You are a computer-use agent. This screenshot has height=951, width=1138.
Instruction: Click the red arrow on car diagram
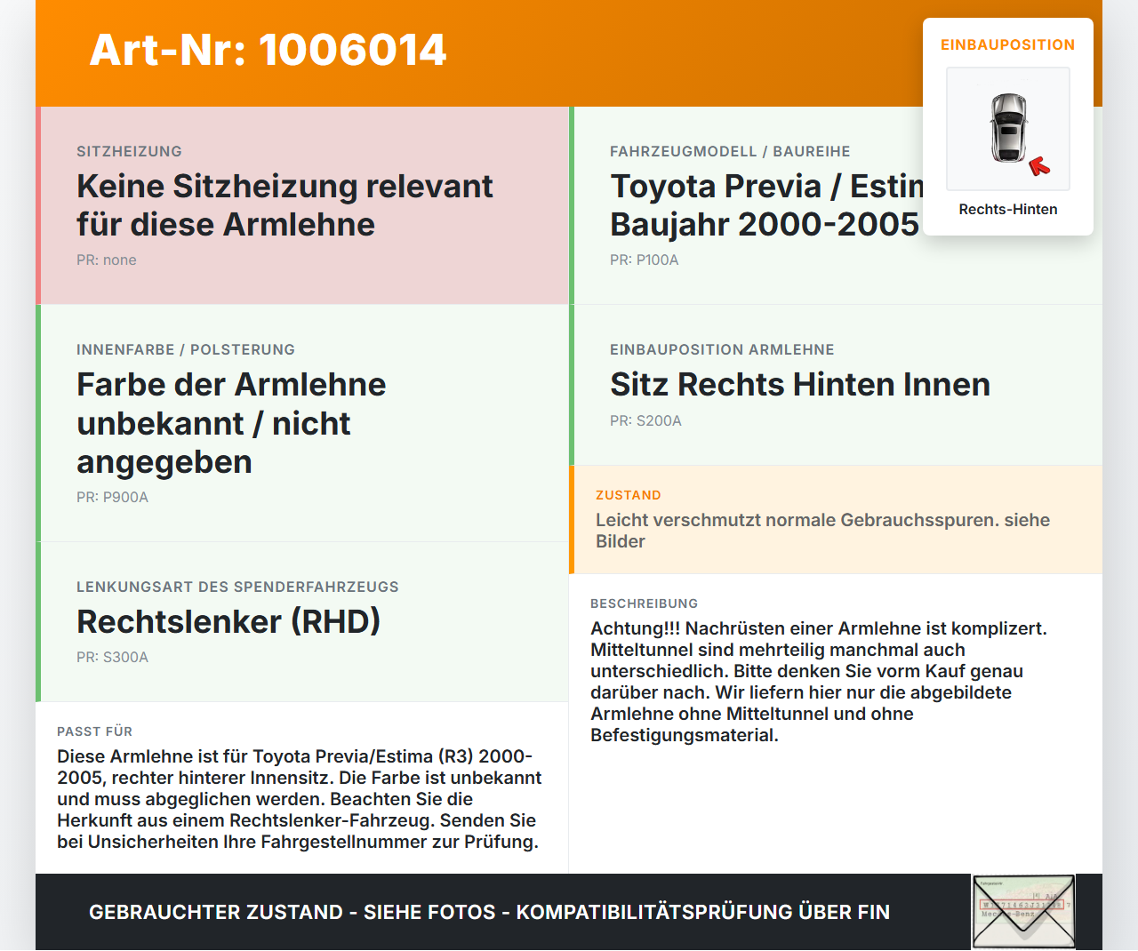(1039, 166)
